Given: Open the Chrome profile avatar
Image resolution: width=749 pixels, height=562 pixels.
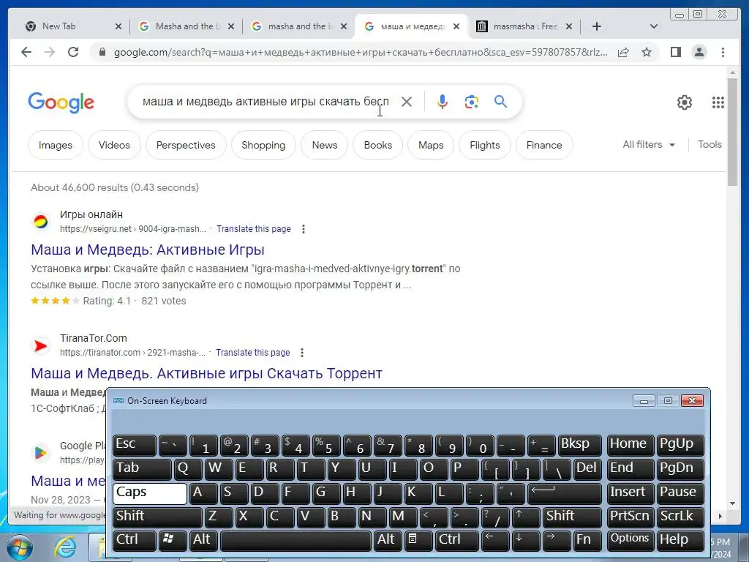Looking at the screenshot, I should tap(699, 52).
